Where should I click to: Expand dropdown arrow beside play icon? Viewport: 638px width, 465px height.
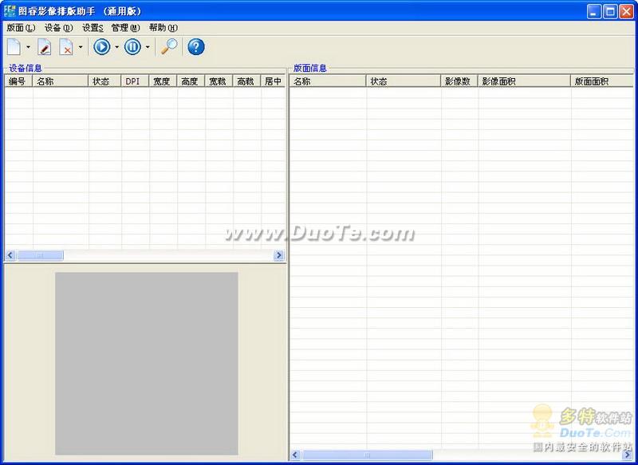pos(116,47)
